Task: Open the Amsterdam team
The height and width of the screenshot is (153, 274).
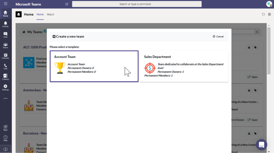Action: pos(253,120)
